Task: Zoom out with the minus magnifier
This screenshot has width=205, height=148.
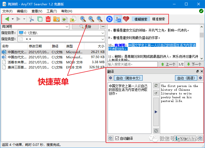Action: tap(91, 19)
